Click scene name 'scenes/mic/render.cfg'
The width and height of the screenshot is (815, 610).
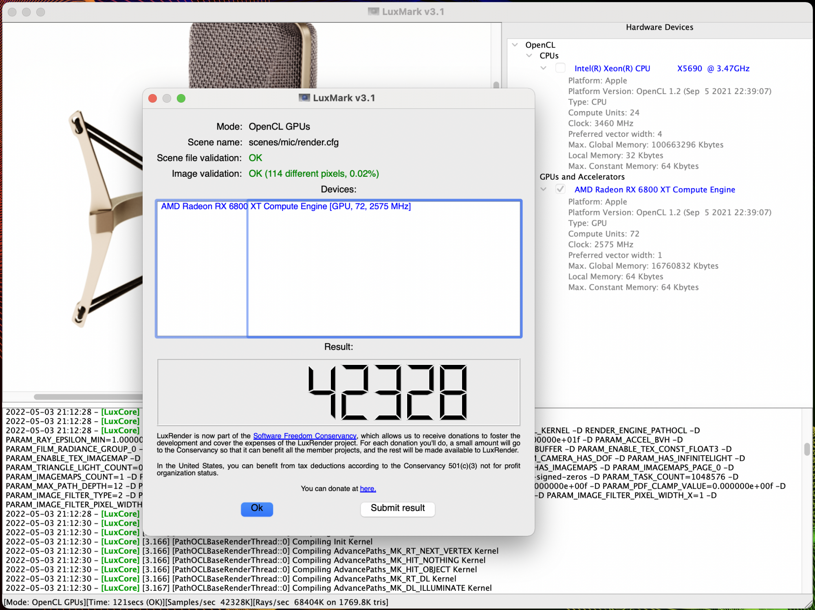[293, 143]
